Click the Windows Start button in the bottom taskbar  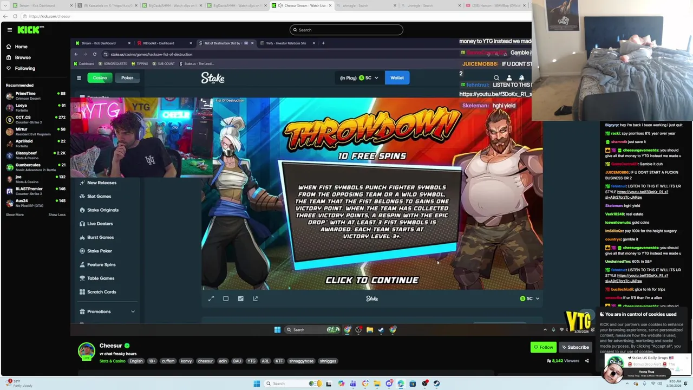pos(257,383)
